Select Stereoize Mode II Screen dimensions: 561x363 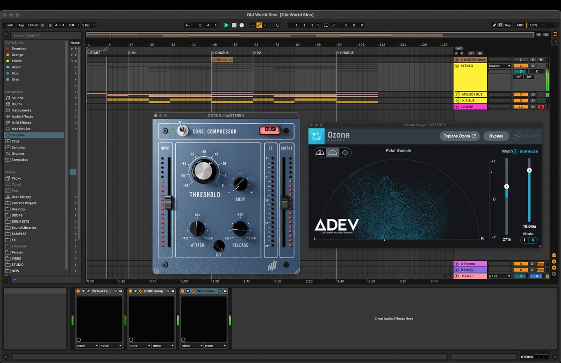(x=533, y=240)
